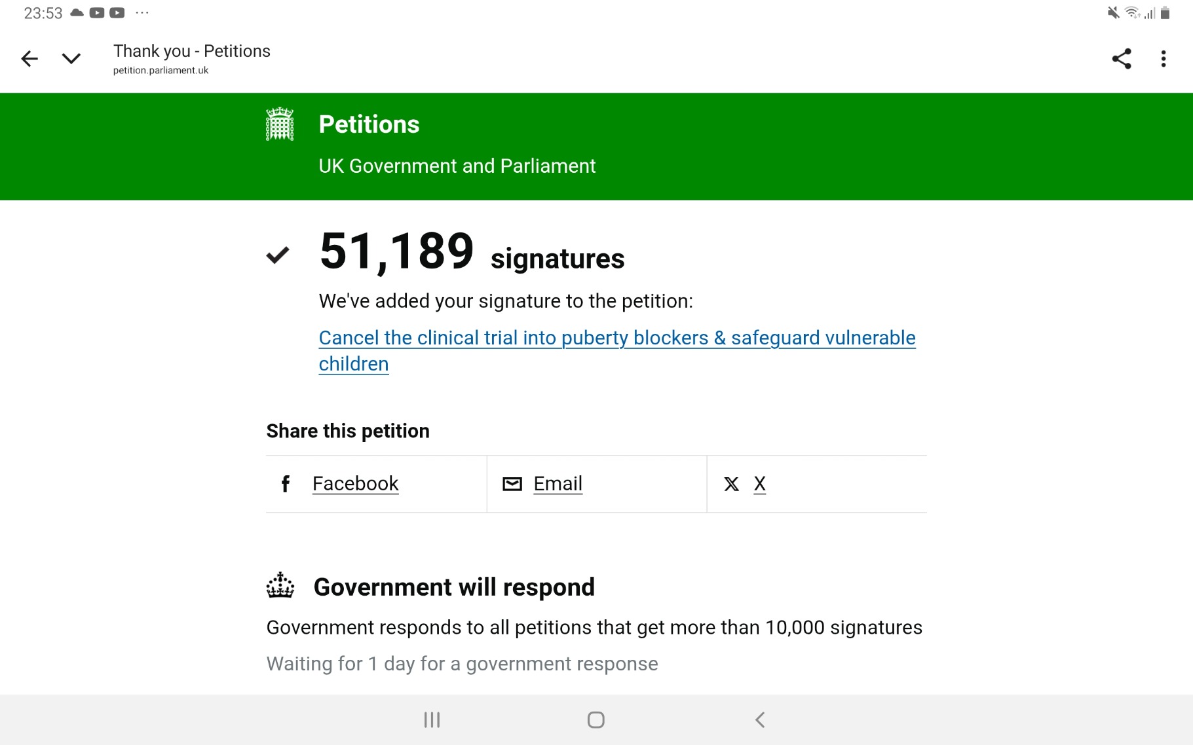Image resolution: width=1193 pixels, height=745 pixels.
Task: Tap the share icon in the top bar
Action: (1121, 59)
